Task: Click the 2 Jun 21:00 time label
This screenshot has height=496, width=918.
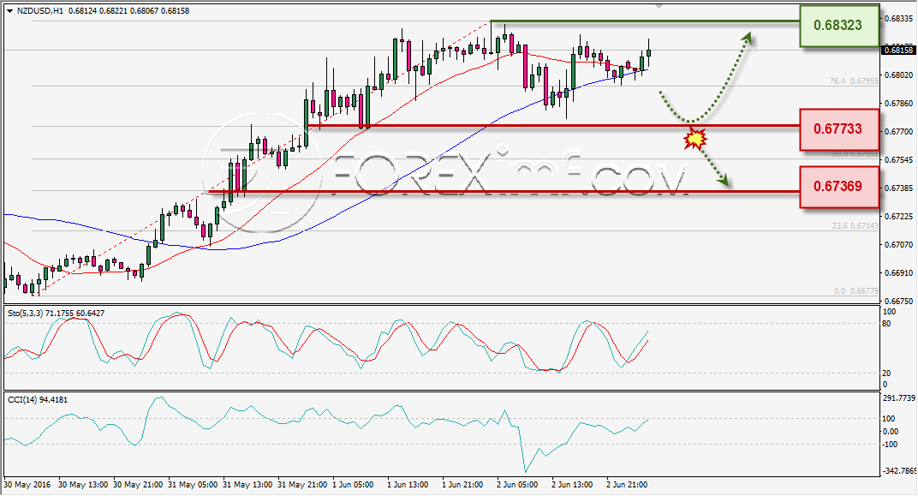Action: 627,485
